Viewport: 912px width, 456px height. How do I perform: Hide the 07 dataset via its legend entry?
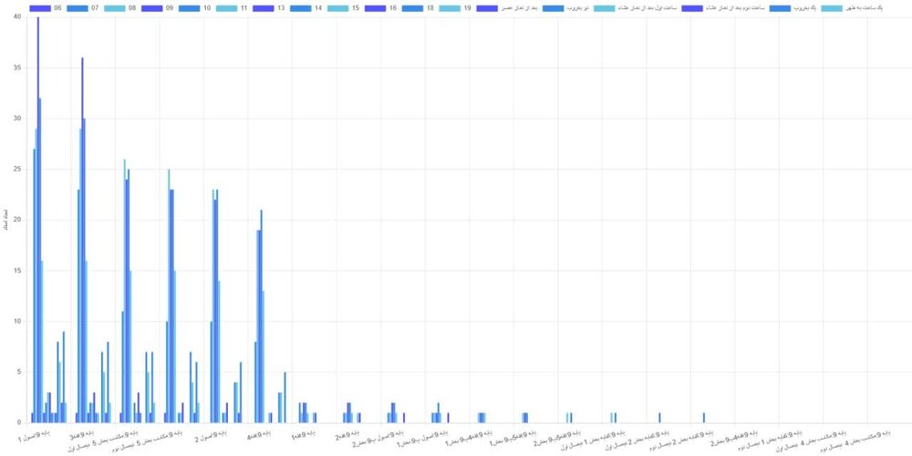pos(78,7)
